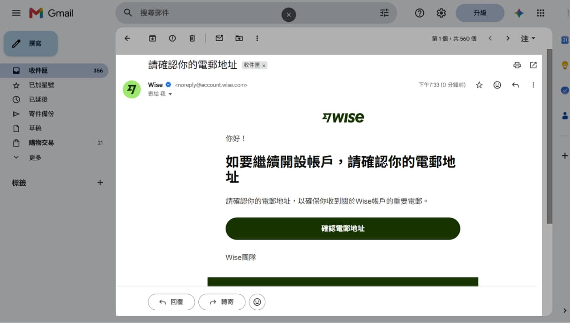This screenshot has width=570, height=323.
Task: Open the input tools 注 dropdown
Action: tap(528, 39)
